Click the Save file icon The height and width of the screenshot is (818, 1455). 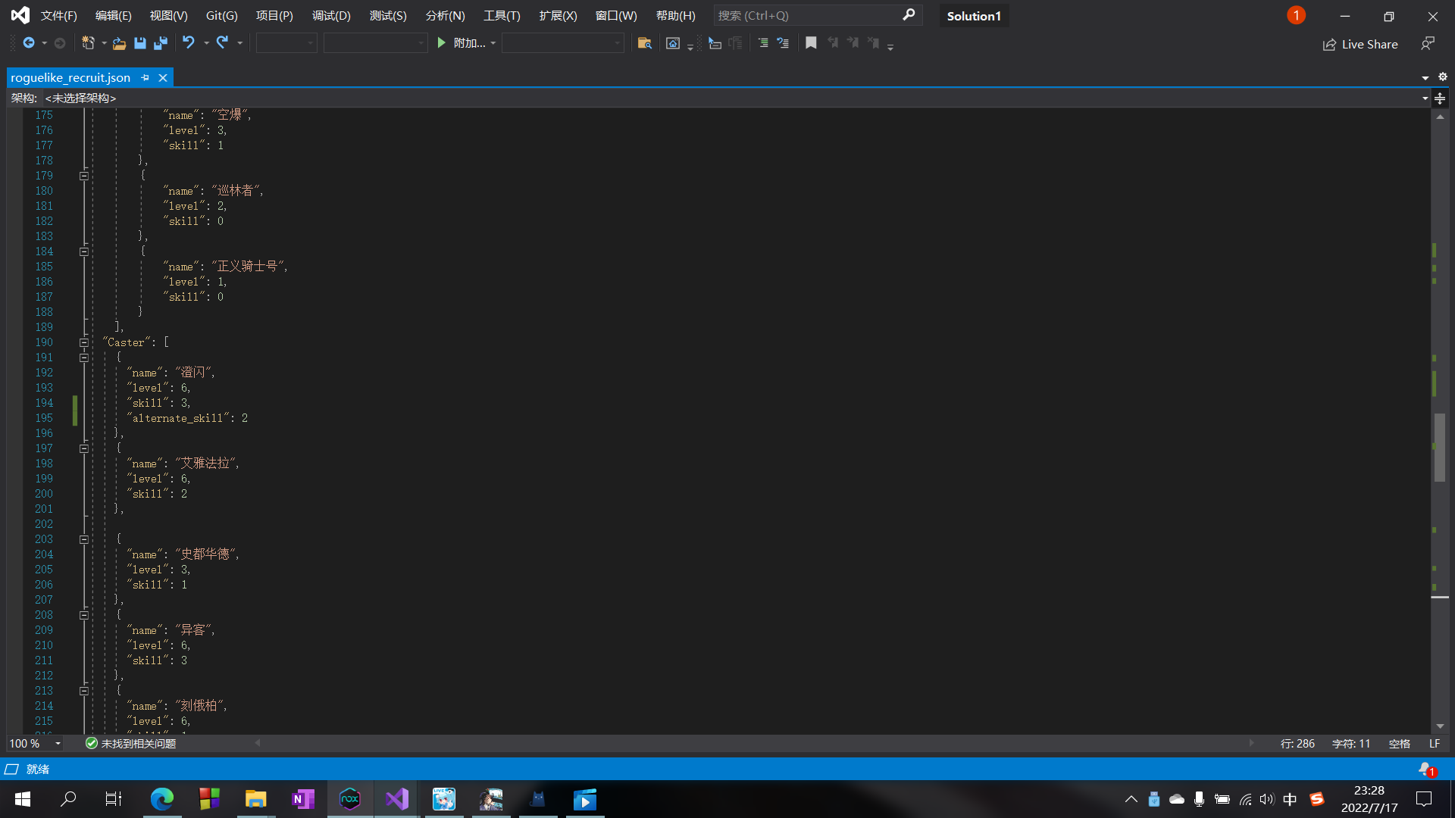point(140,43)
